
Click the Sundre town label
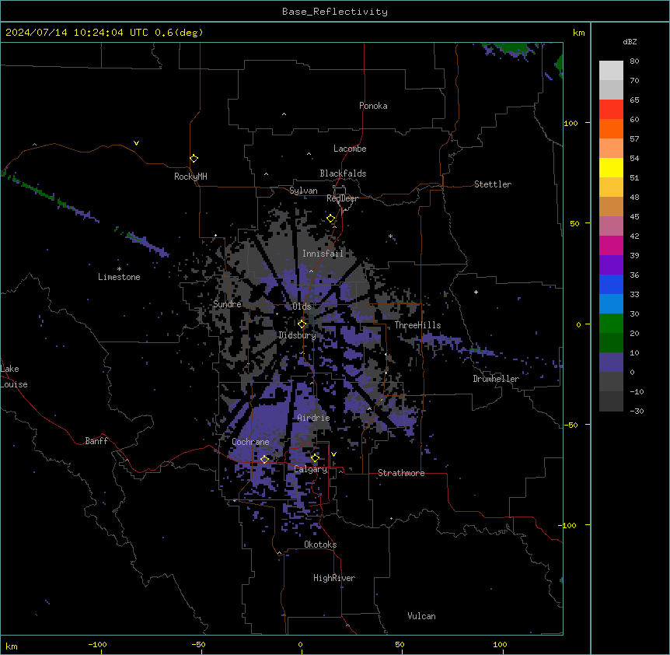pyautogui.click(x=227, y=304)
